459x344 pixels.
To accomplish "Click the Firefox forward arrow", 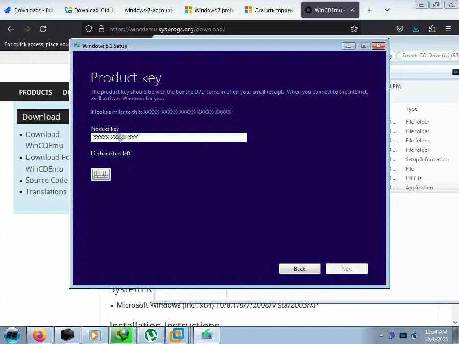I will (x=27, y=29).
